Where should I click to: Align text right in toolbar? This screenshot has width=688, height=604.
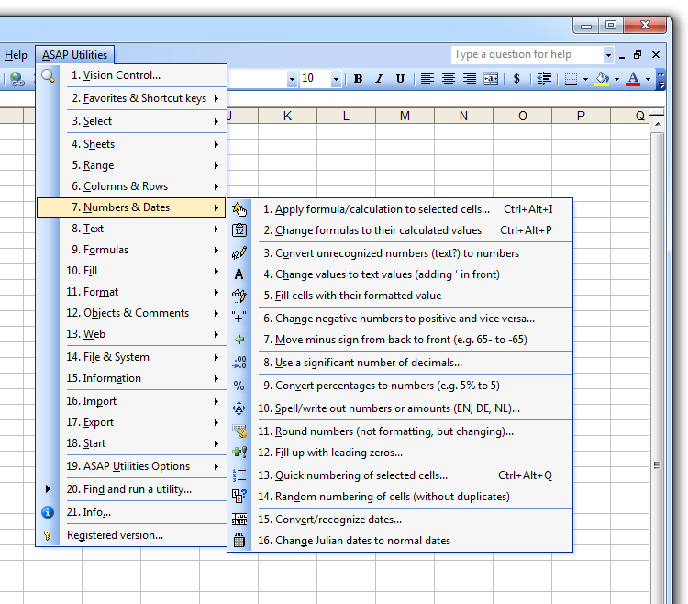pyautogui.click(x=469, y=79)
